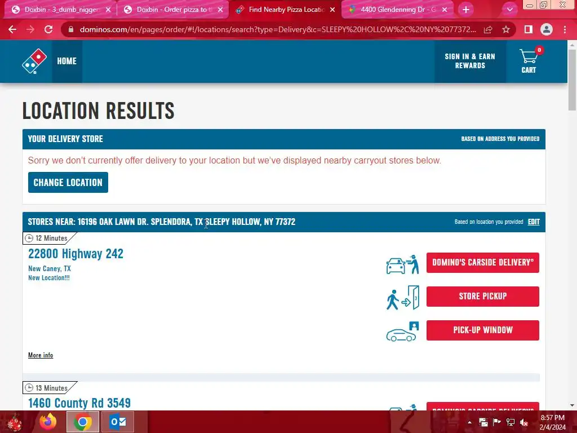Switch to the first Doxbin tab

point(61,10)
